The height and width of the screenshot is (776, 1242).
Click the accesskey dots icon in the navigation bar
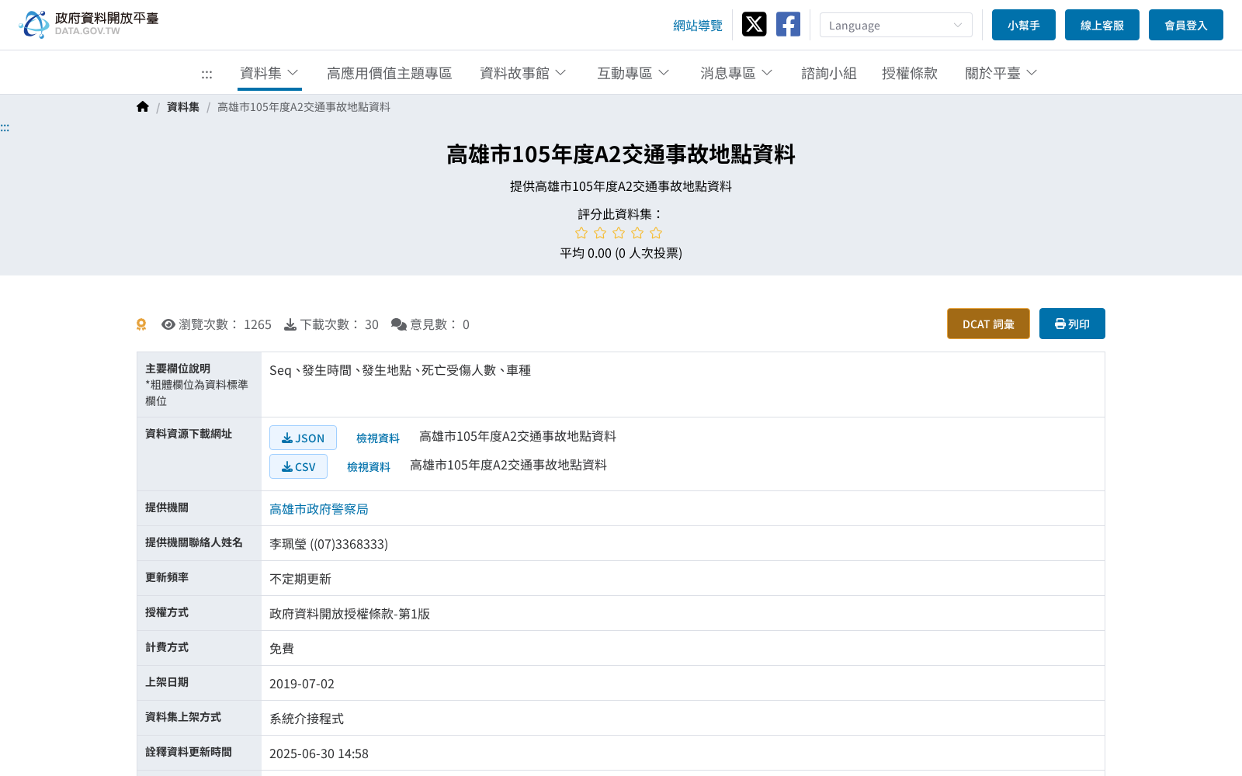[206, 74]
